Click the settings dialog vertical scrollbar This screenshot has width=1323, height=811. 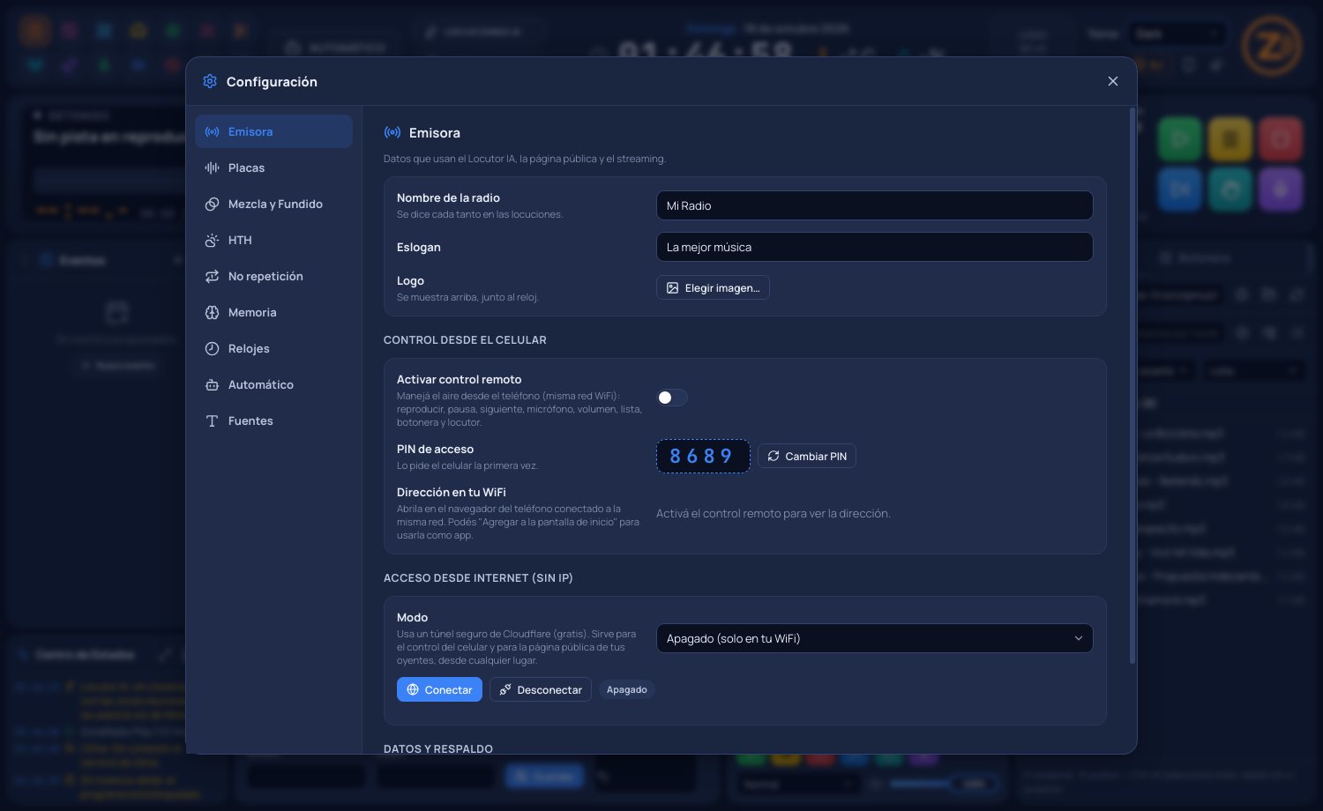(x=1132, y=385)
